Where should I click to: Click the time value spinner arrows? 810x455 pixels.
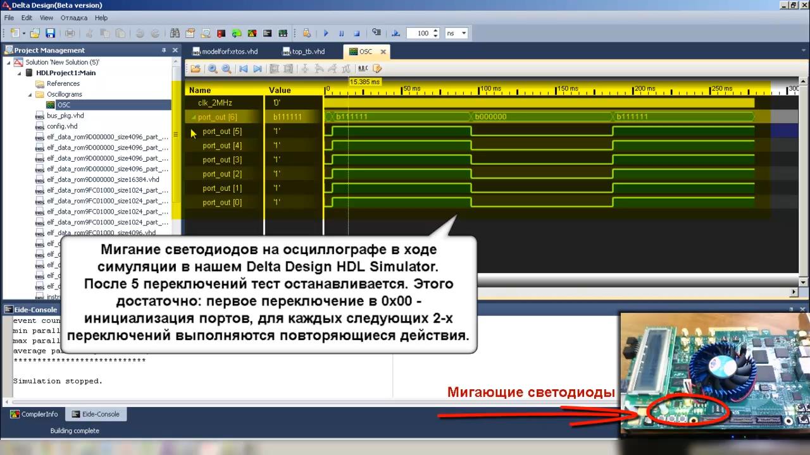tap(435, 33)
